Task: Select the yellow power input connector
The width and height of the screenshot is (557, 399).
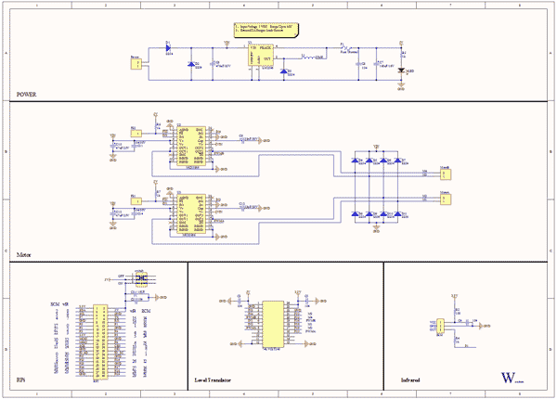Action: click(x=136, y=65)
